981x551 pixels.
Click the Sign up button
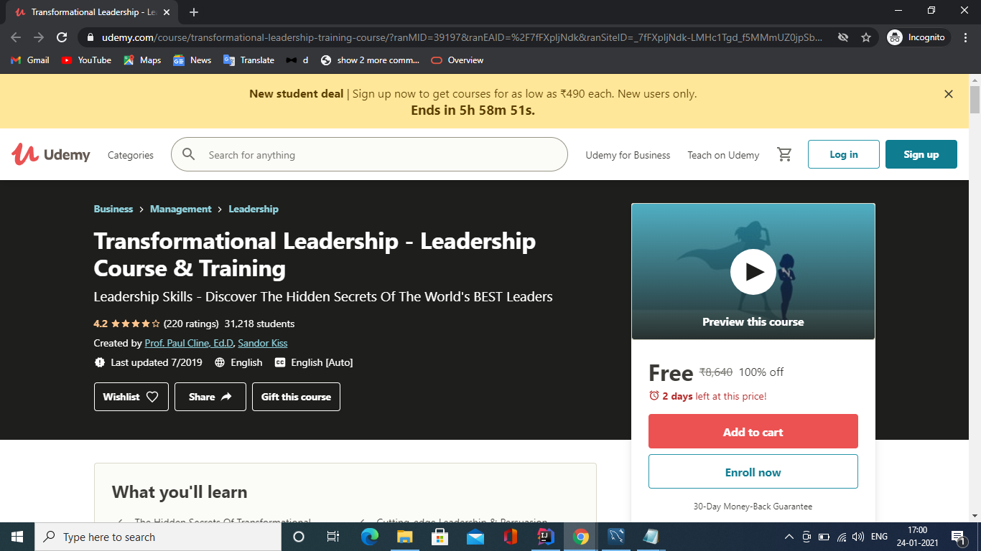click(921, 154)
